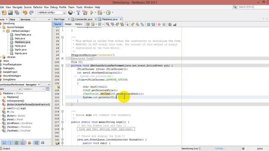Screen dimensions: 269x151
Task: Switch to the Start Page editor tab
Action: pyautogui.click(x=59, y=19)
